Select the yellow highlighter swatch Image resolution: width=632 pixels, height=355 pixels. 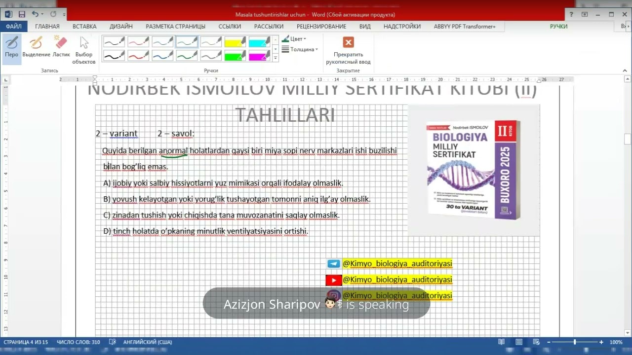tap(235, 42)
